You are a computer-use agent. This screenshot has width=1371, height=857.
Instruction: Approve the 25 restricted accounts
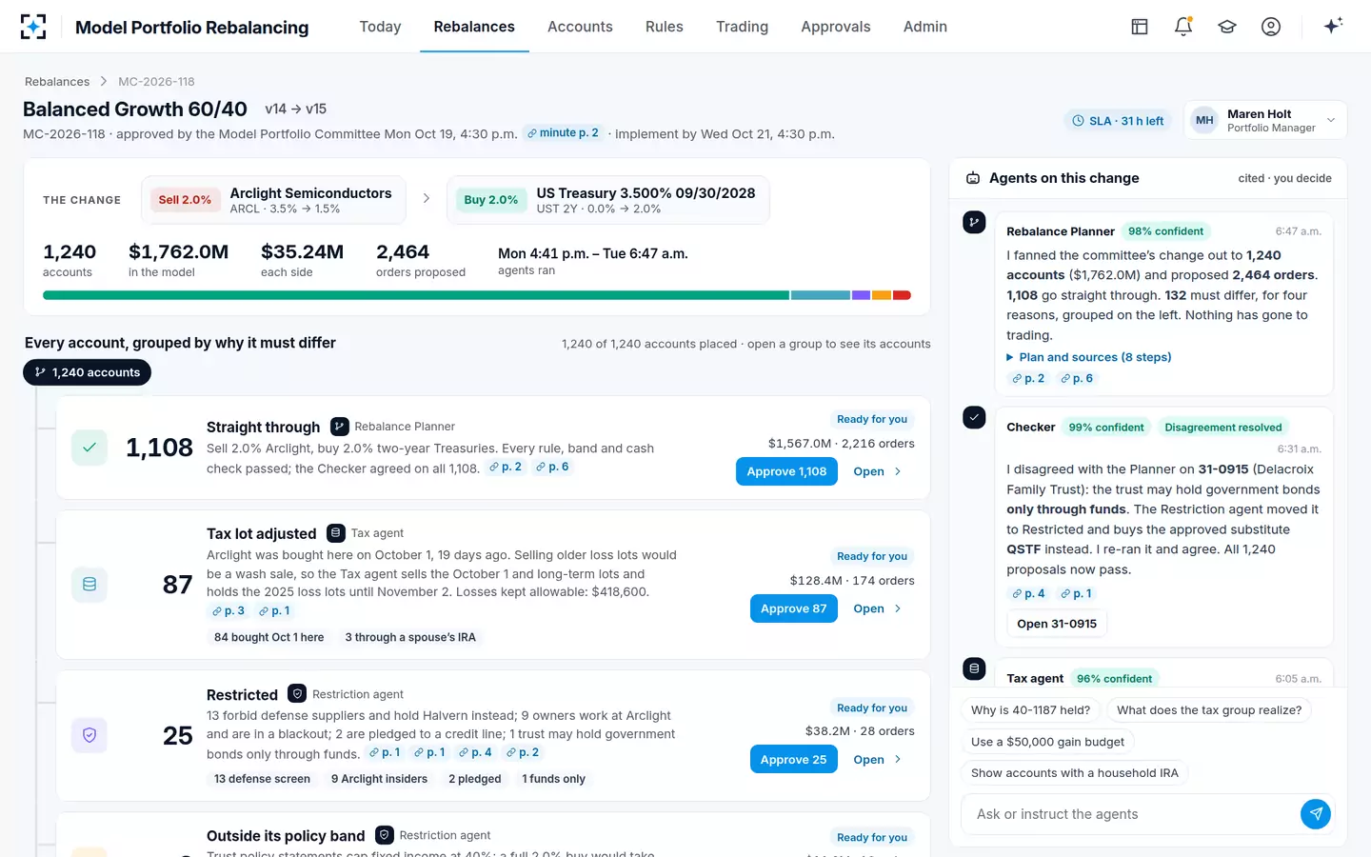tap(793, 760)
